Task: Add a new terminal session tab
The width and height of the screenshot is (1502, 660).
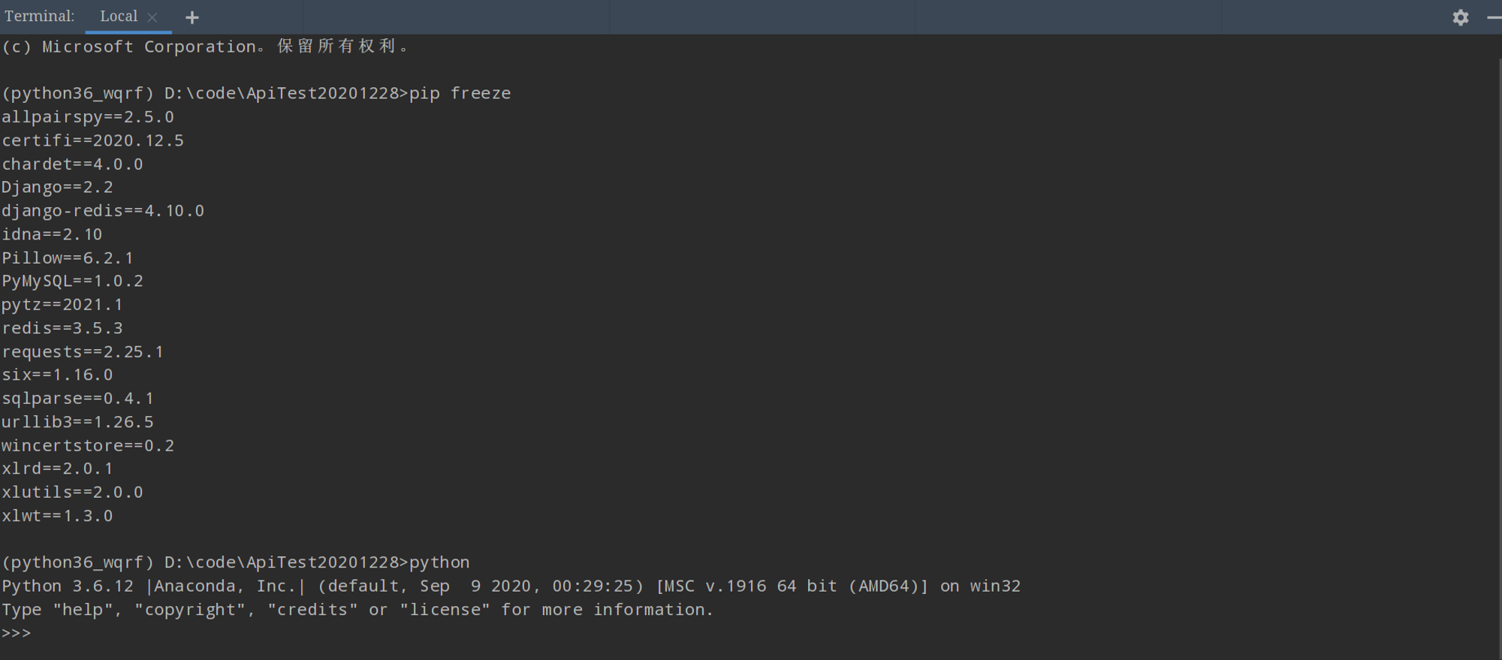Action: click(x=192, y=17)
